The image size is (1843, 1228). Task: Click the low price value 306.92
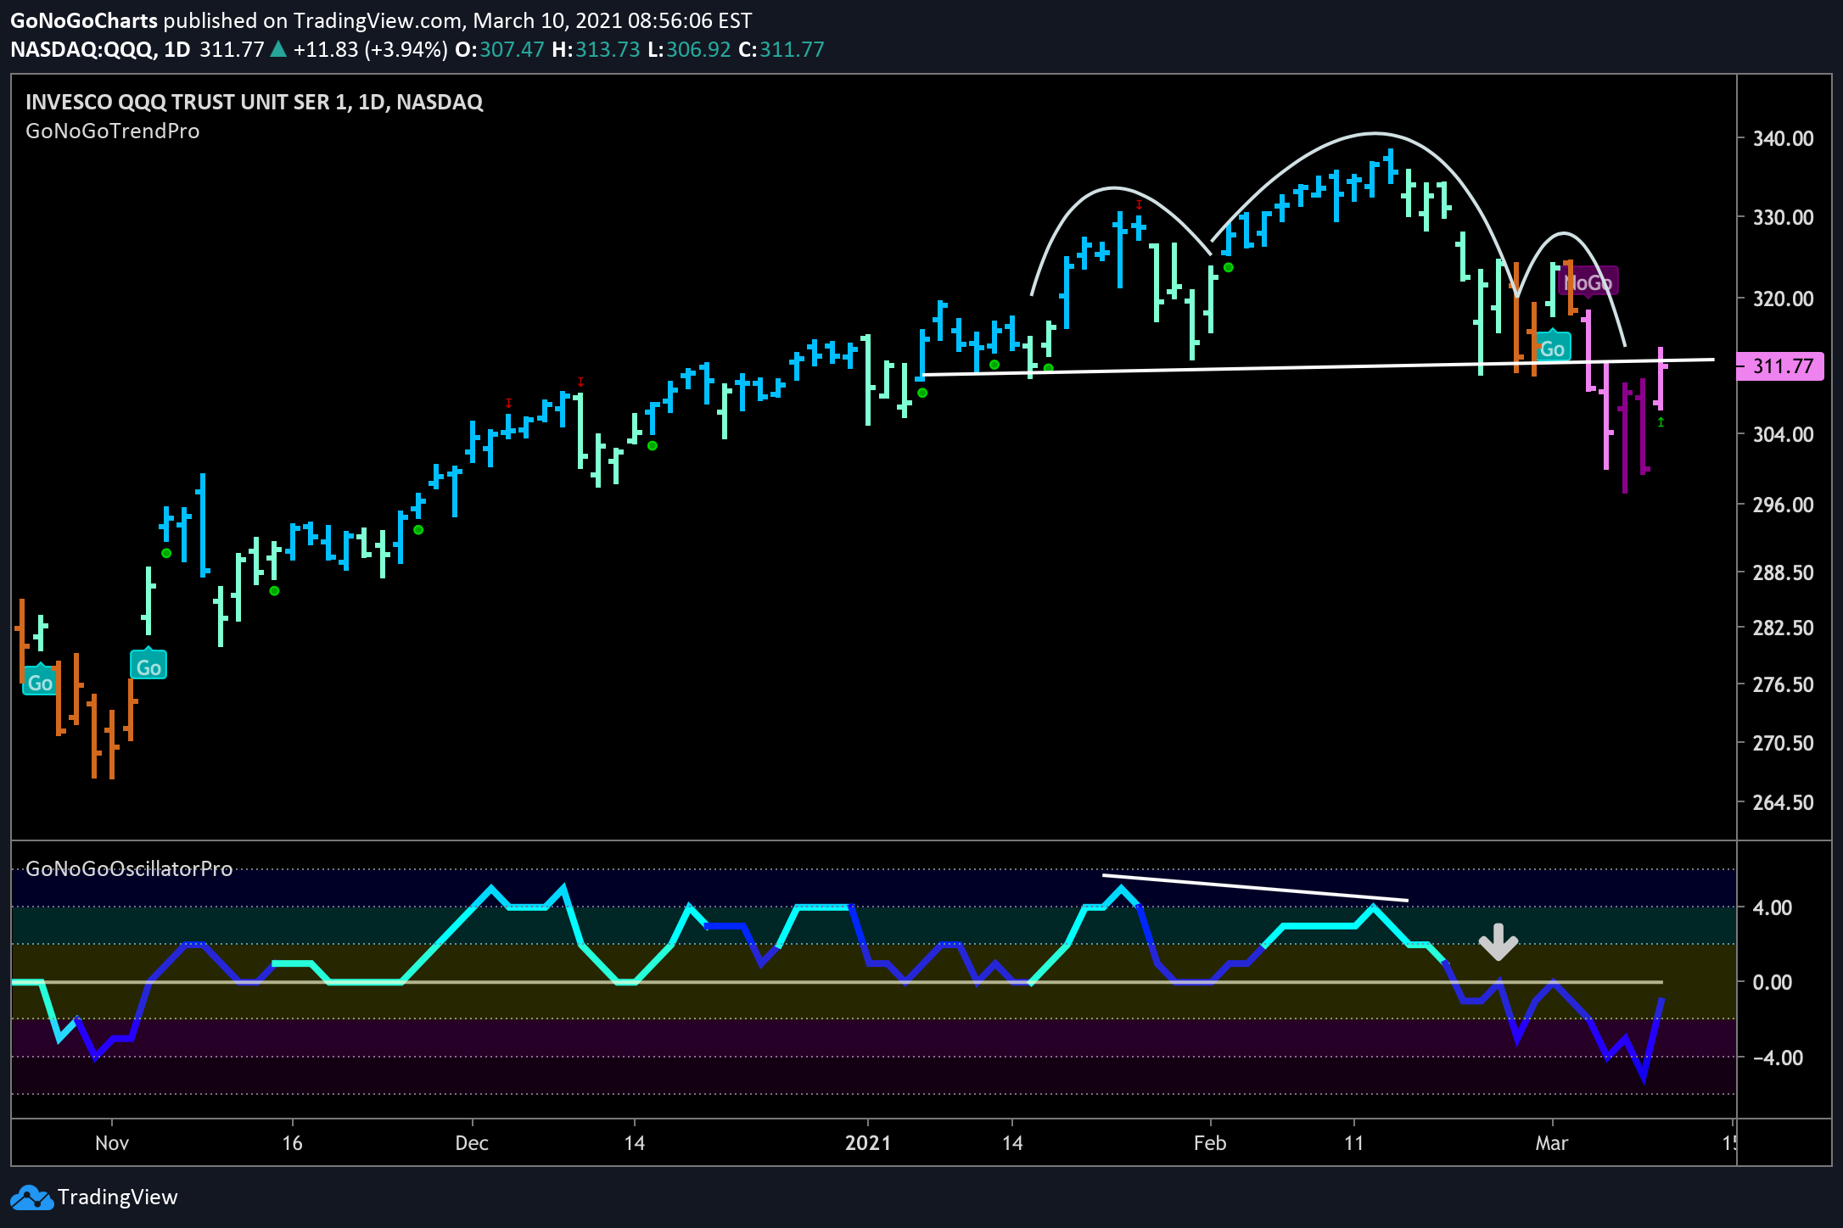pos(698,49)
